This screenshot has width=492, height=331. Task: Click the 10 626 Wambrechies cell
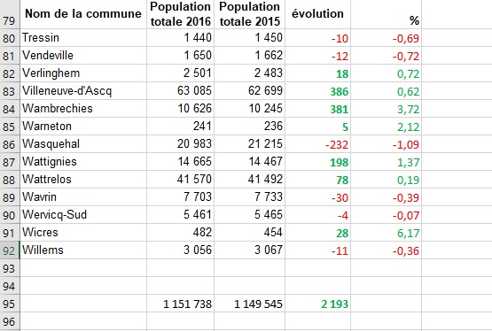click(181, 109)
